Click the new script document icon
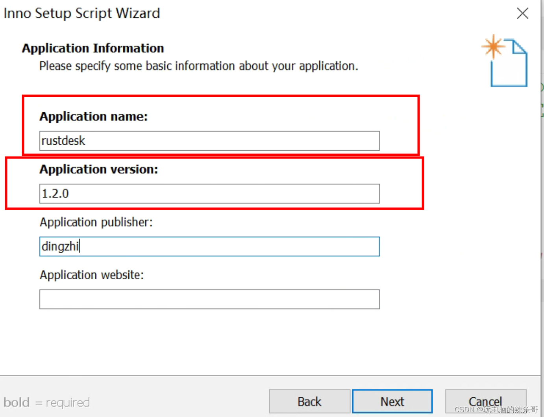The height and width of the screenshot is (417, 544). tap(505, 61)
